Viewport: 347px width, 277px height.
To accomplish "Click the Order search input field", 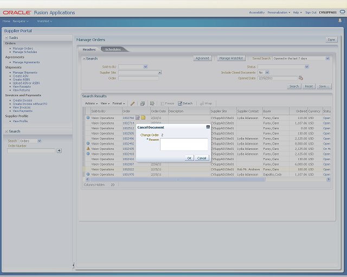I will (x=138, y=78).
